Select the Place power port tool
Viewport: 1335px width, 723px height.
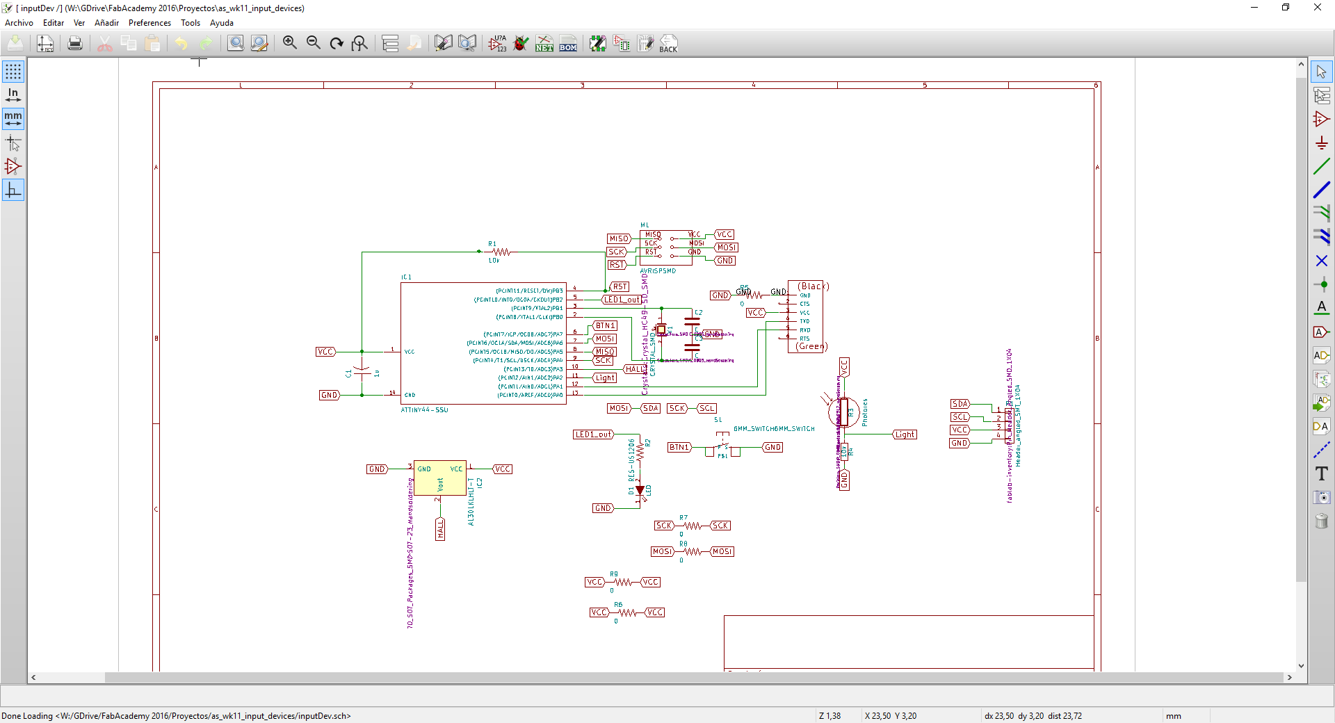pyautogui.click(x=1321, y=143)
